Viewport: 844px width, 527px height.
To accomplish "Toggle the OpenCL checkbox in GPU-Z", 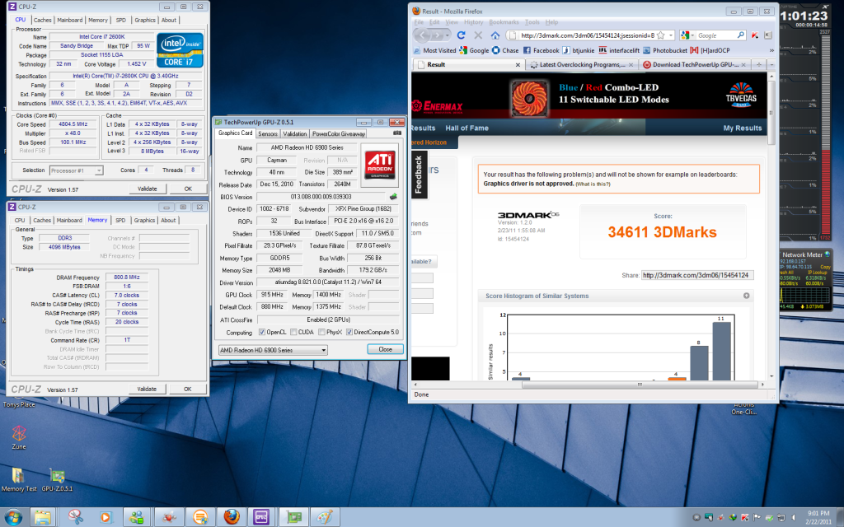I will click(x=263, y=332).
